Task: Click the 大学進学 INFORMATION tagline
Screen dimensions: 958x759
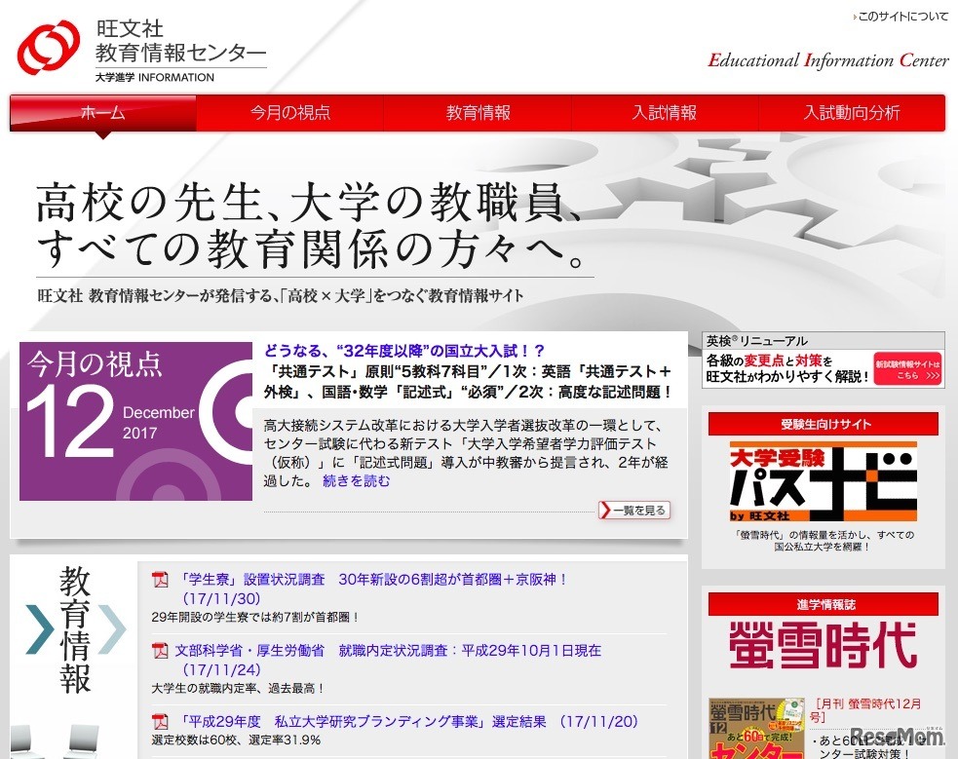Action: pos(155,78)
